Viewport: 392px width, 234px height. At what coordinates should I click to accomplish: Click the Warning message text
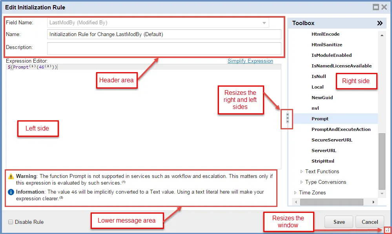click(x=144, y=180)
